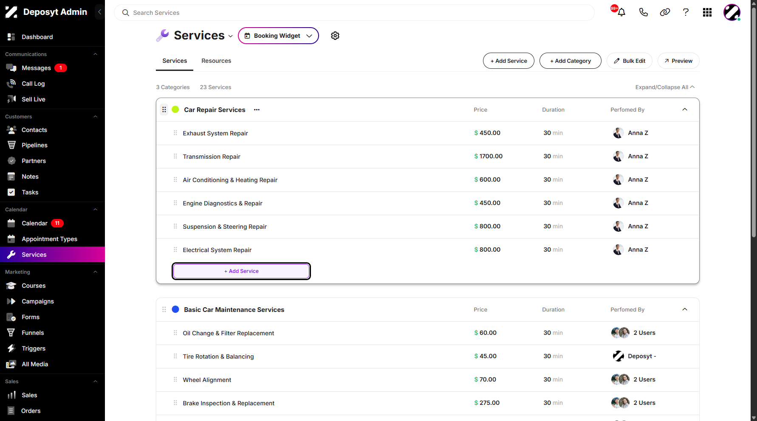Click drag handle of Car Repair Services category
The width and height of the screenshot is (757, 421).
click(x=164, y=109)
